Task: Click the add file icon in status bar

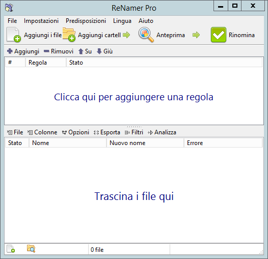Action: [11, 249]
